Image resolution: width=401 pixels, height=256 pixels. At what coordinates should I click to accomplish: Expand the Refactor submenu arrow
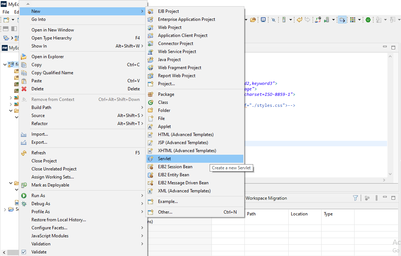pos(142,124)
